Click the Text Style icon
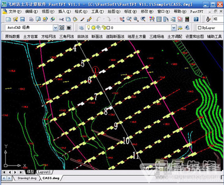The image size is (224, 185). click(208, 19)
